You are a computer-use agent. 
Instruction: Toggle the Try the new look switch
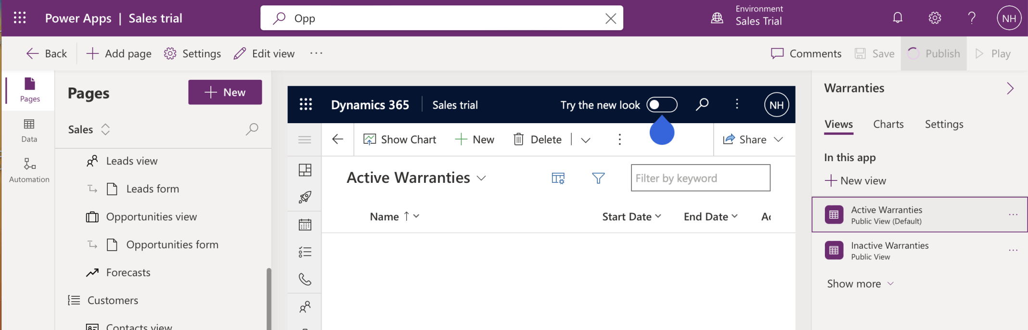[662, 104]
